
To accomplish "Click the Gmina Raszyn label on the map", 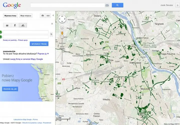I will point(96,115).
